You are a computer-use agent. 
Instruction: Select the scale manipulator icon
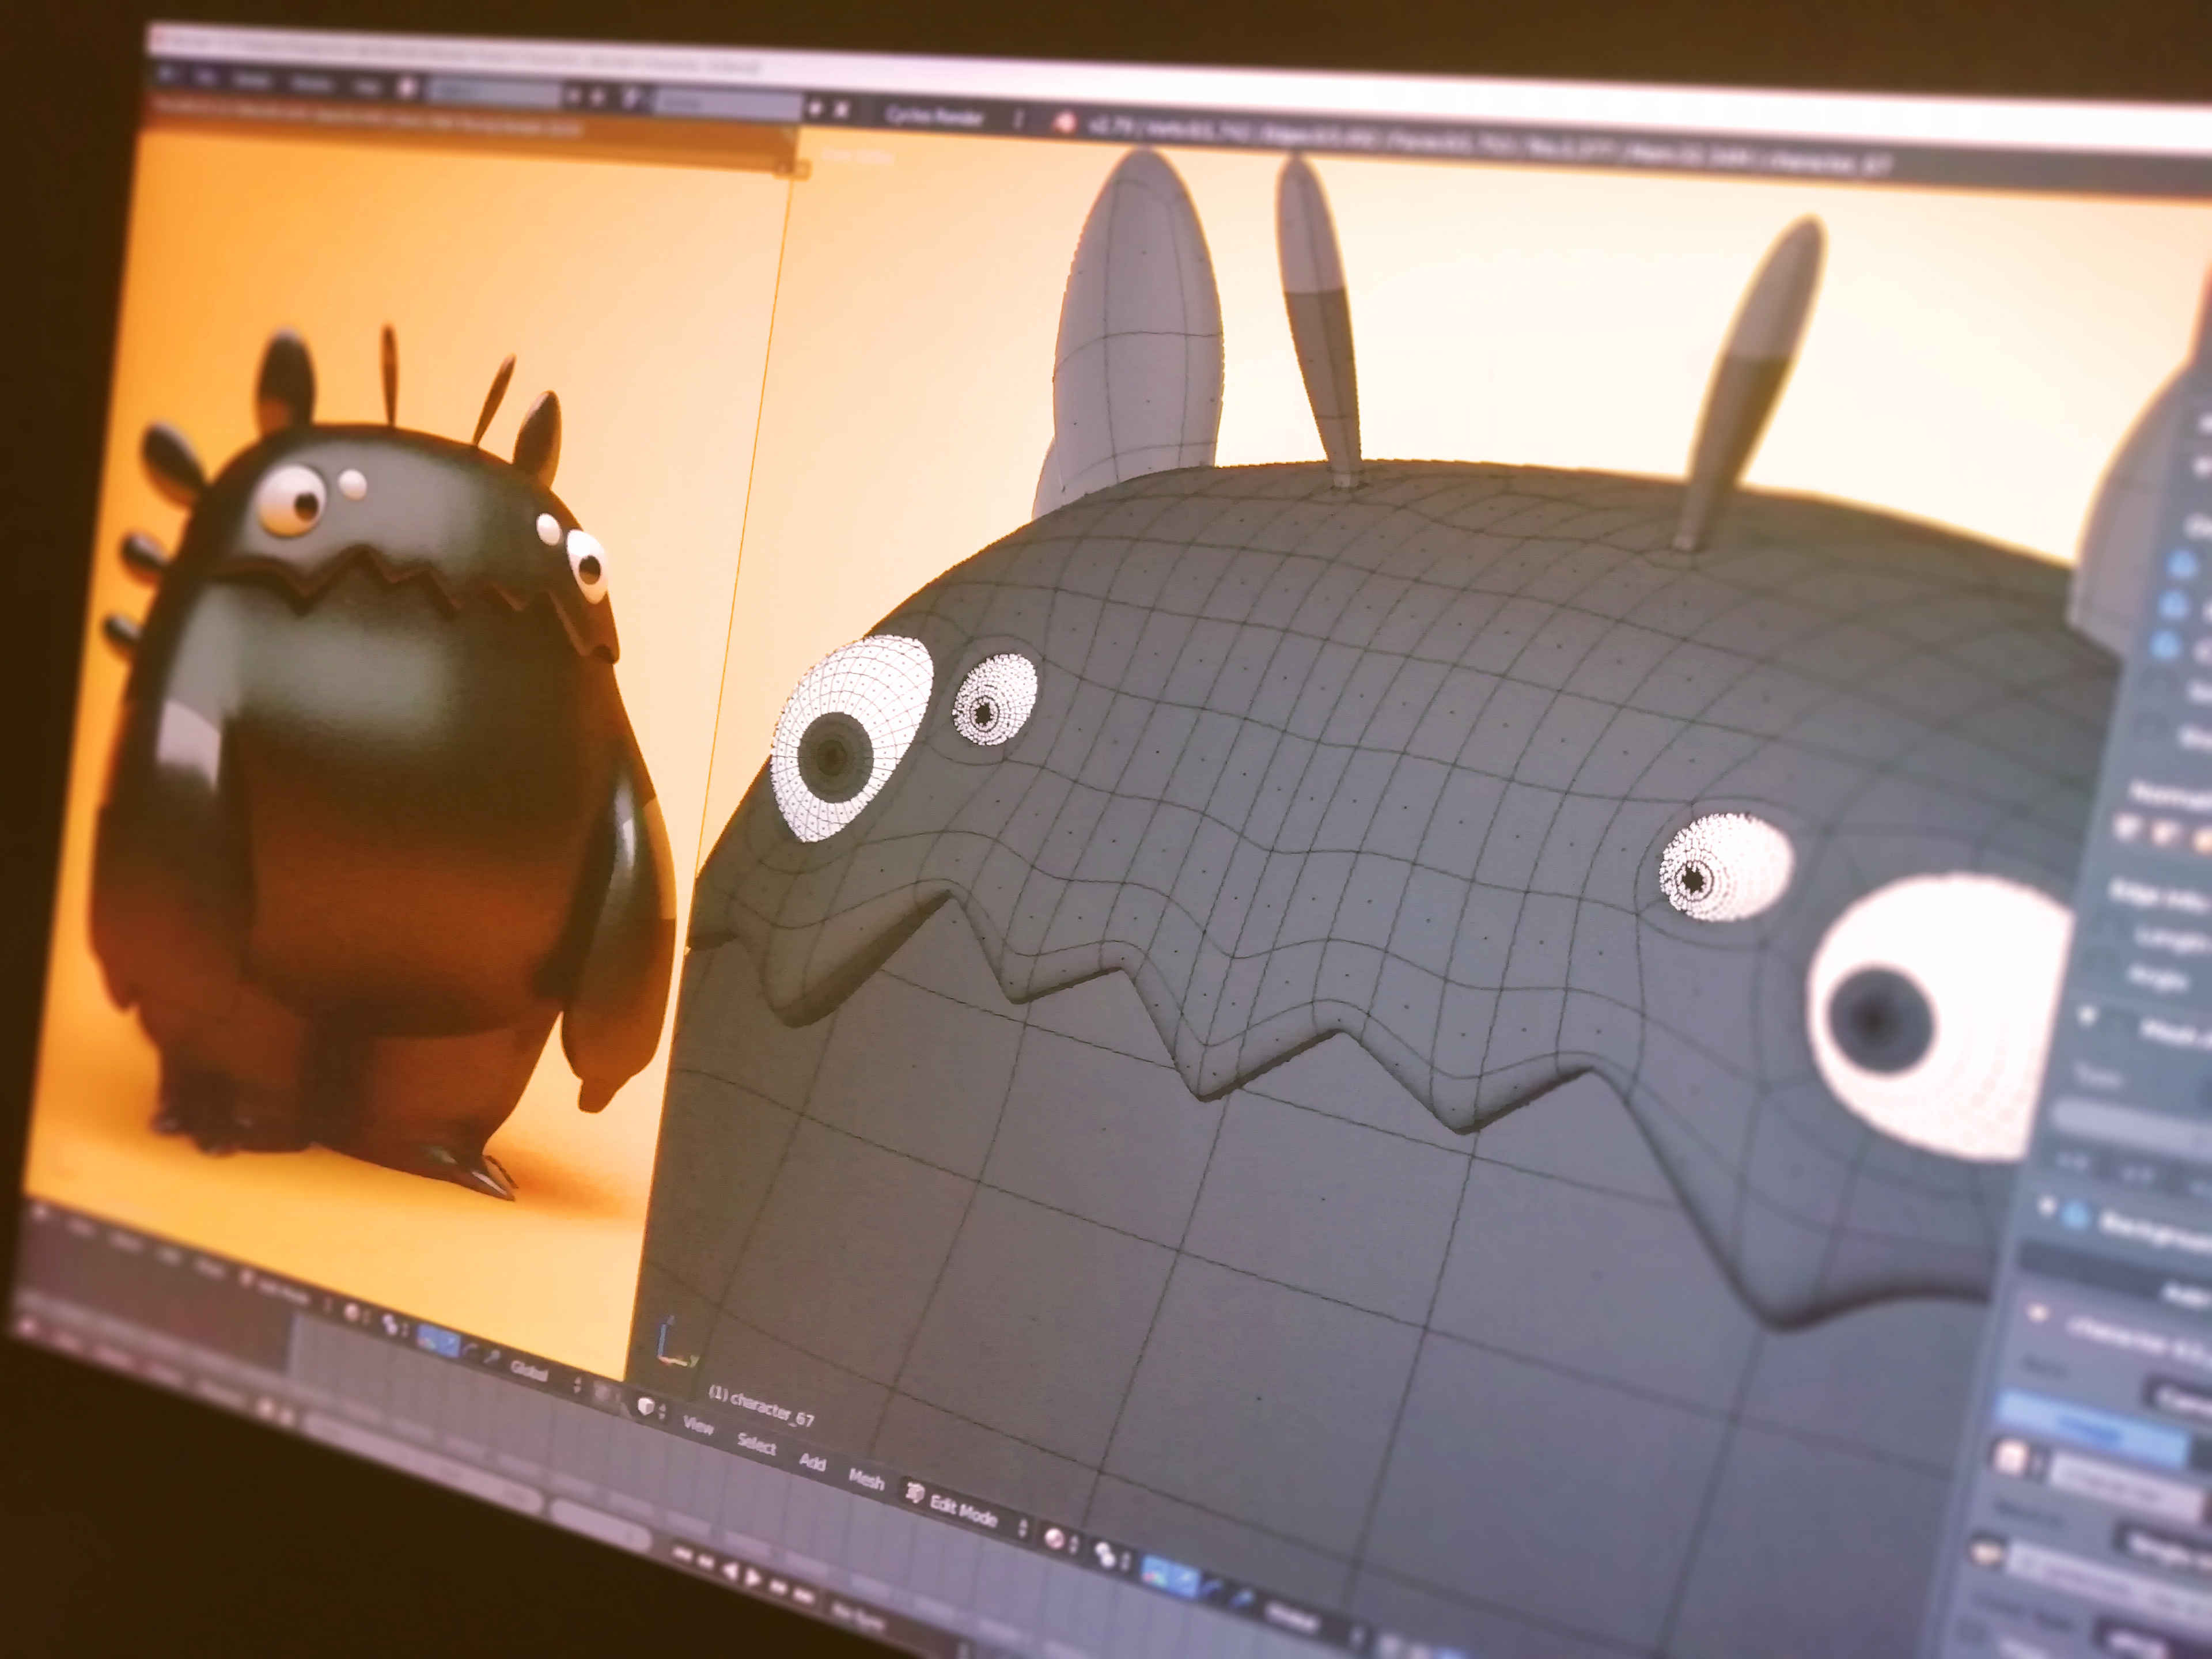[1242, 1599]
